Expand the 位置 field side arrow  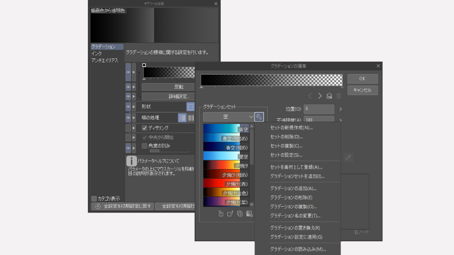(x=340, y=109)
